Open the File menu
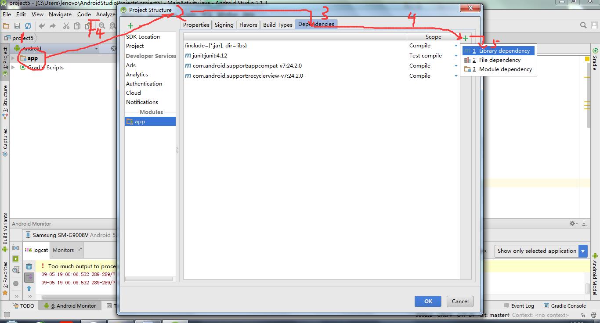The height and width of the screenshot is (323, 600). coord(7,14)
